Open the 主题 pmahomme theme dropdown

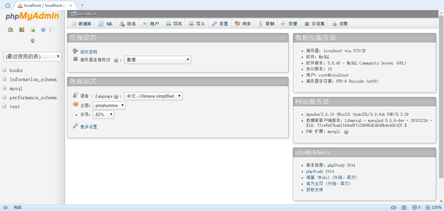point(109,106)
